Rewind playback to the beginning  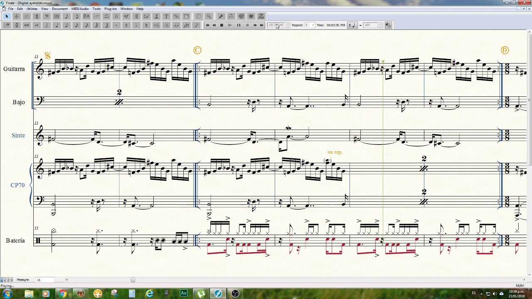[x=207, y=25]
